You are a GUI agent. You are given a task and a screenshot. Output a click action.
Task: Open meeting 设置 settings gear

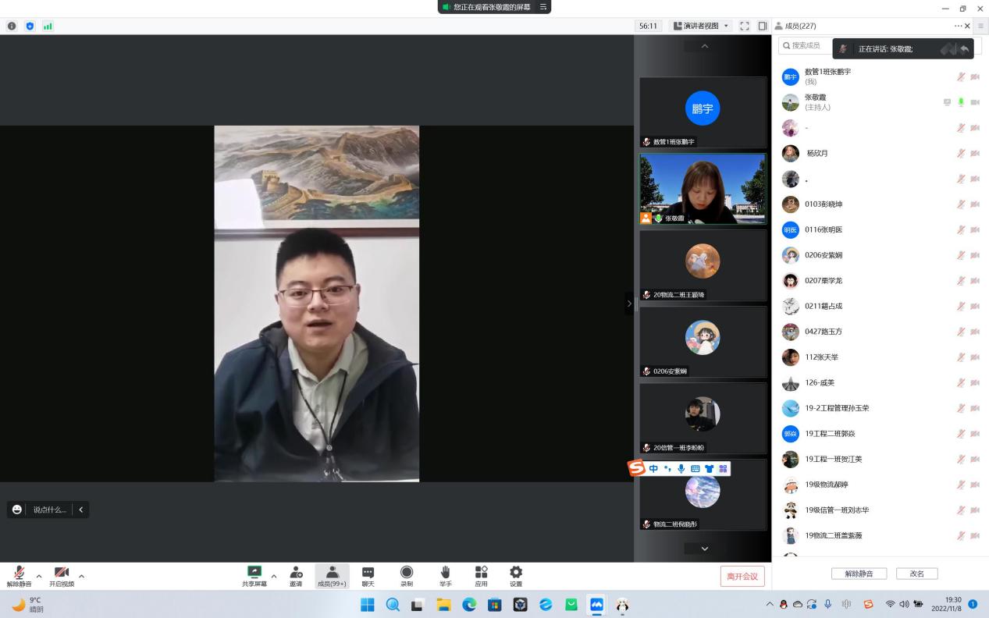tap(516, 576)
